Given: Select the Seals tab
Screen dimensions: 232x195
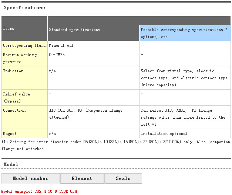Looking at the screenshot, I should (x=123, y=178).
